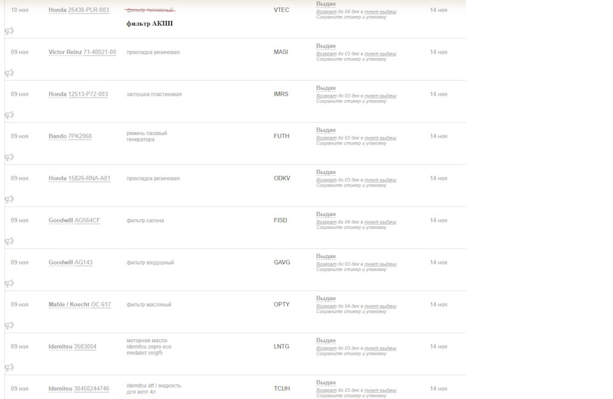
Task: Open part number 25430-PLR-003 link
Action: click(88, 10)
